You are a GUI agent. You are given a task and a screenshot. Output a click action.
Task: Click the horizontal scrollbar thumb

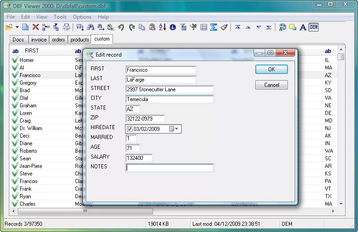click(x=85, y=211)
